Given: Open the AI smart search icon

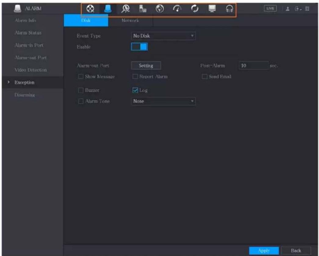Looking at the screenshot, I should click(x=125, y=9).
